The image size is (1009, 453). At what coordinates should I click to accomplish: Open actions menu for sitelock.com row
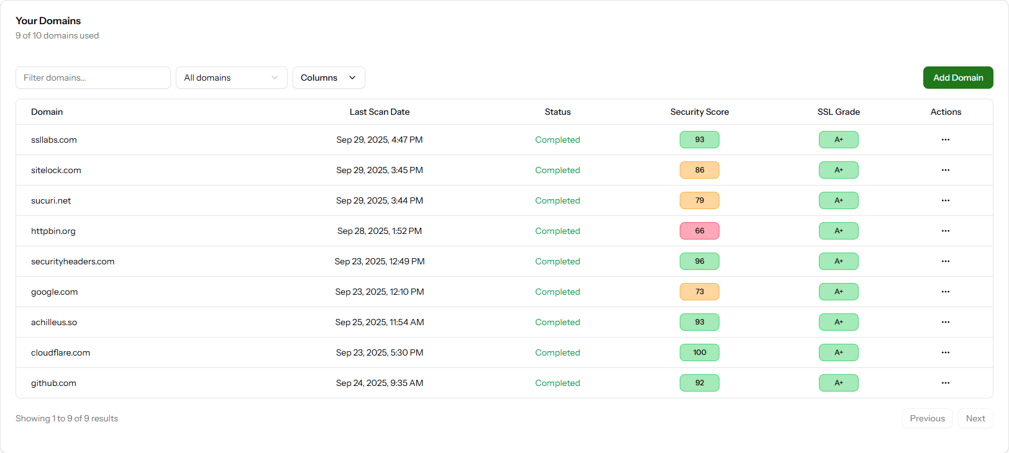tap(945, 170)
